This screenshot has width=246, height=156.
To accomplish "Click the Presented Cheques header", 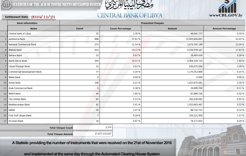I will [x=153, y=23].
